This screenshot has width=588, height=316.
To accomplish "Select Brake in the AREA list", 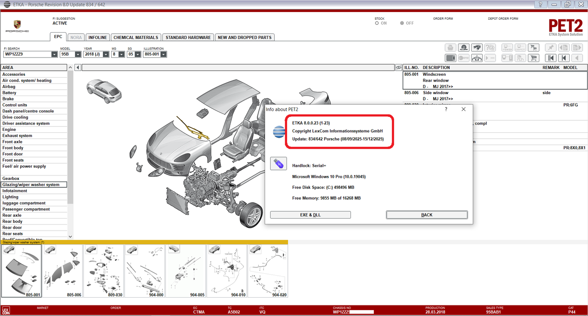I will [34, 99].
